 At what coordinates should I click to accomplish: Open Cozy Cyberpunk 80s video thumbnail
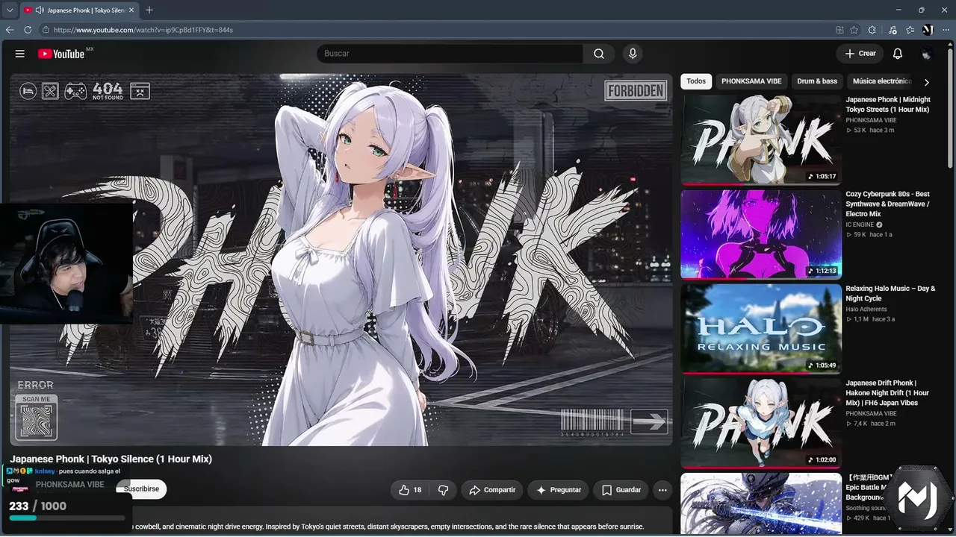tap(761, 234)
